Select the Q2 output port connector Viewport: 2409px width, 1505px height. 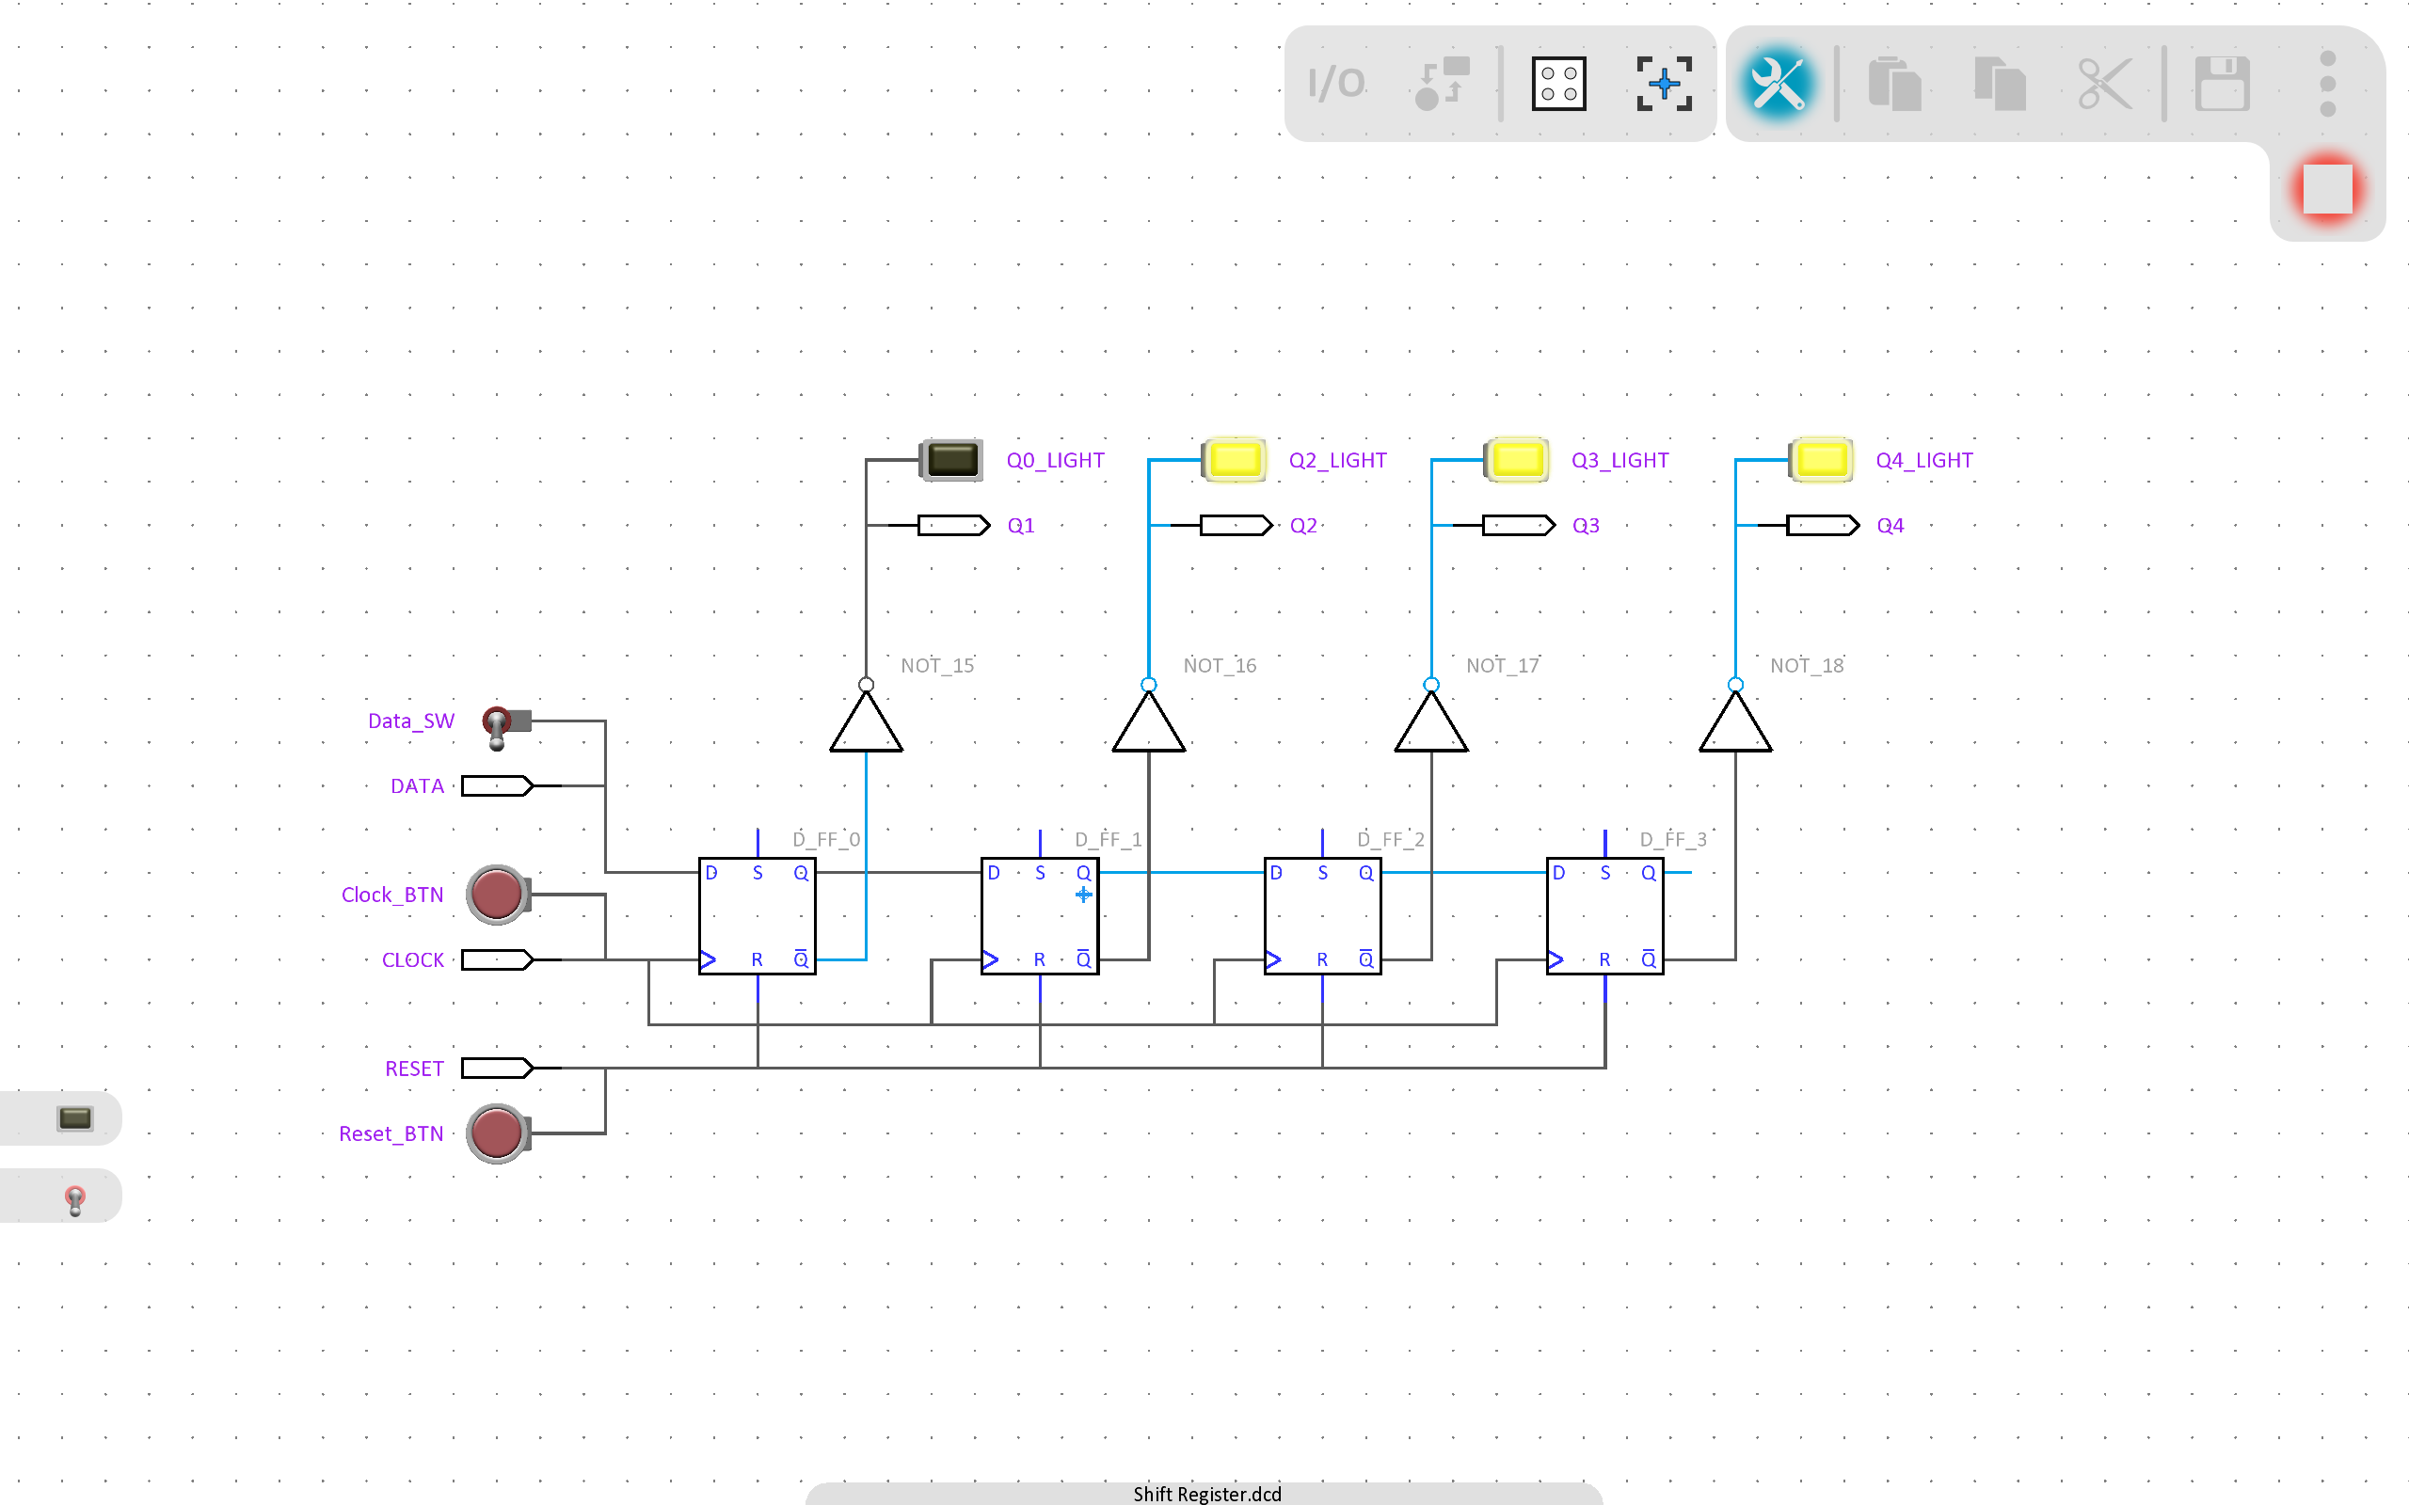click(x=1236, y=526)
